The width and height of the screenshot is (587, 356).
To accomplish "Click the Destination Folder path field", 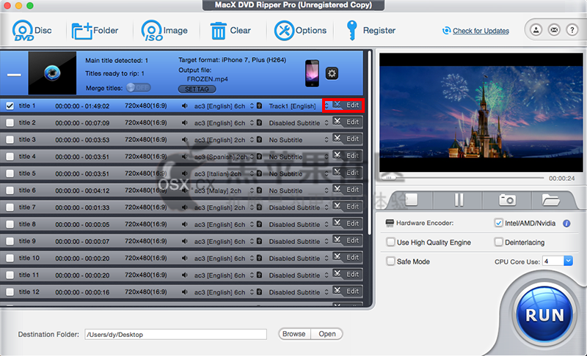I will [x=175, y=334].
